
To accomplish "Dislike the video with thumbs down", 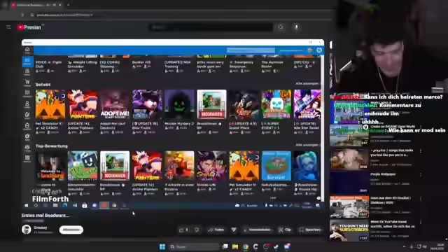I will 197,230.
